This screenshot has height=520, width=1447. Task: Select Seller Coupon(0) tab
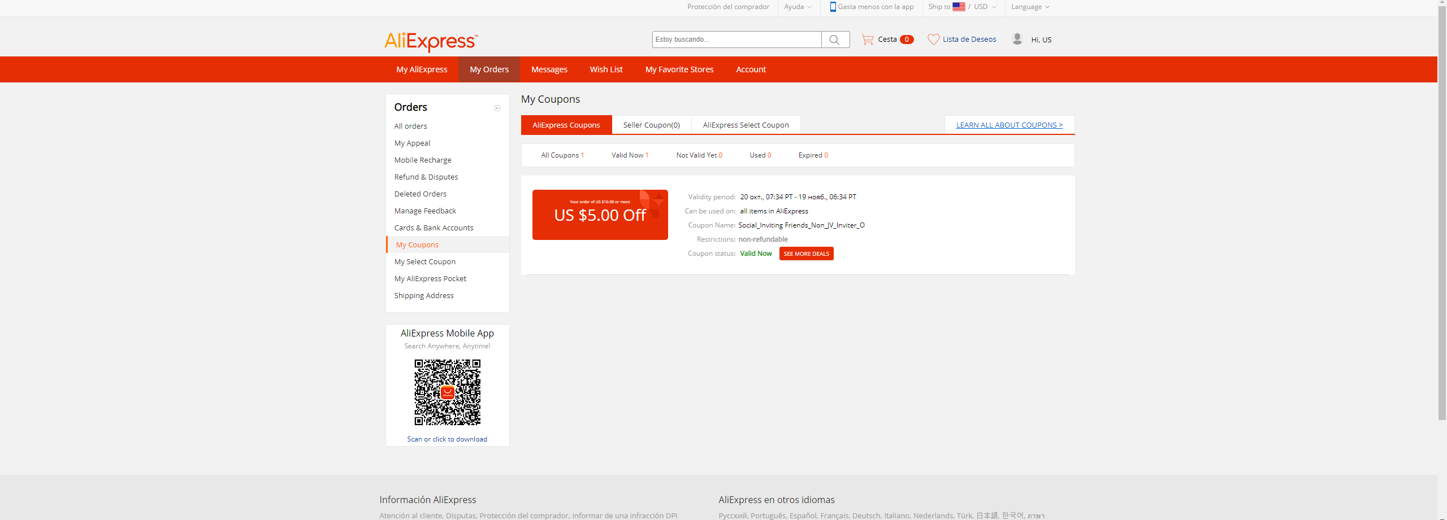pyautogui.click(x=652, y=125)
